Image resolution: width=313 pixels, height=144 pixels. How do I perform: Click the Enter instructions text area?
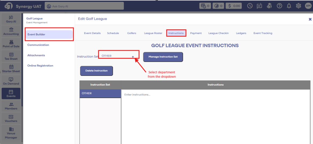click(x=215, y=115)
